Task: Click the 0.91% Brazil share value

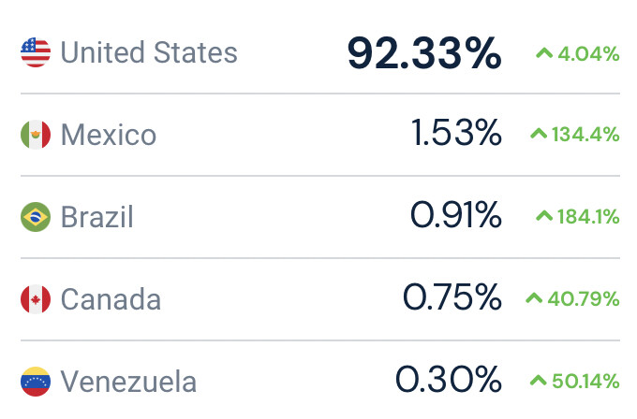Action: pyautogui.click(x=456, y=215)
